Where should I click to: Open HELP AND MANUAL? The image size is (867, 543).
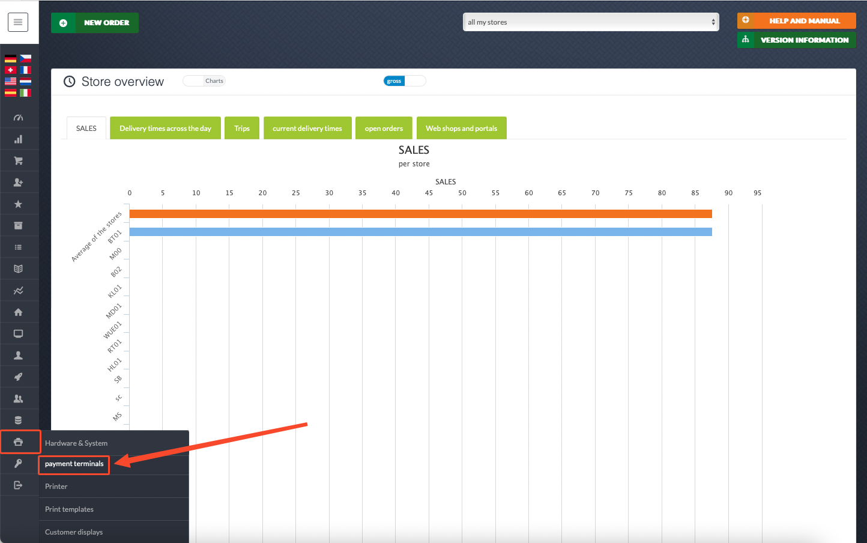(797, 20)
